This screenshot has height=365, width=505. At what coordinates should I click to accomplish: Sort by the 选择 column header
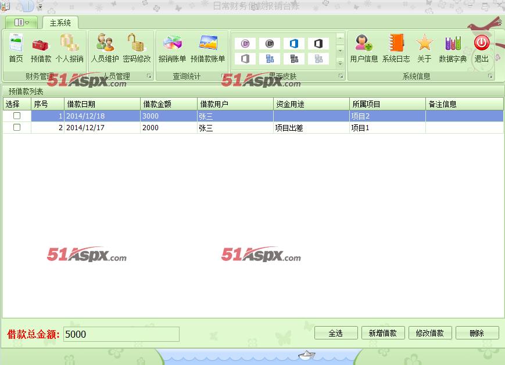tap(17, 104)
